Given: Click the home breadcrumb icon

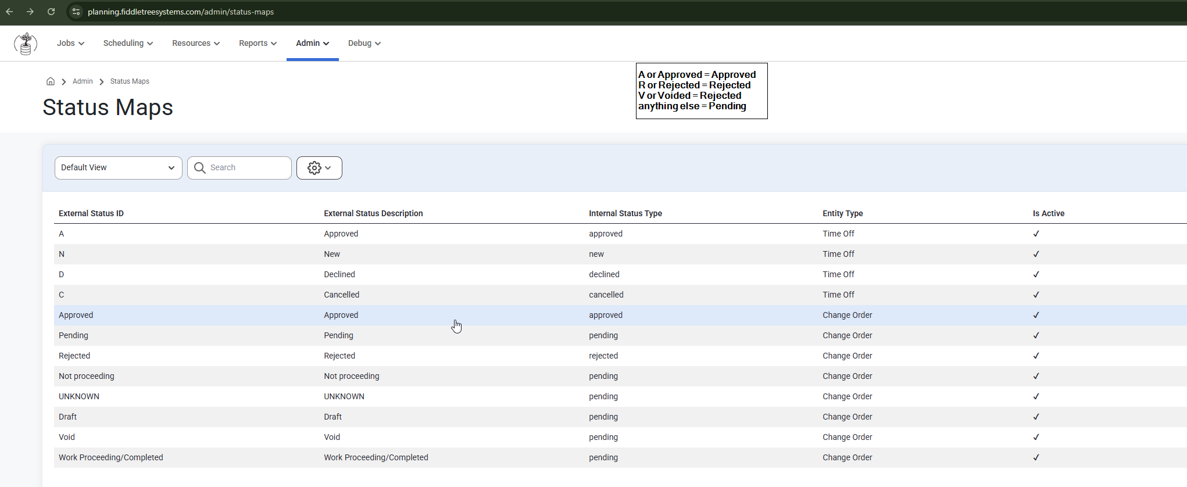Looking at the screenshot, I should click(x=51, y=81).
